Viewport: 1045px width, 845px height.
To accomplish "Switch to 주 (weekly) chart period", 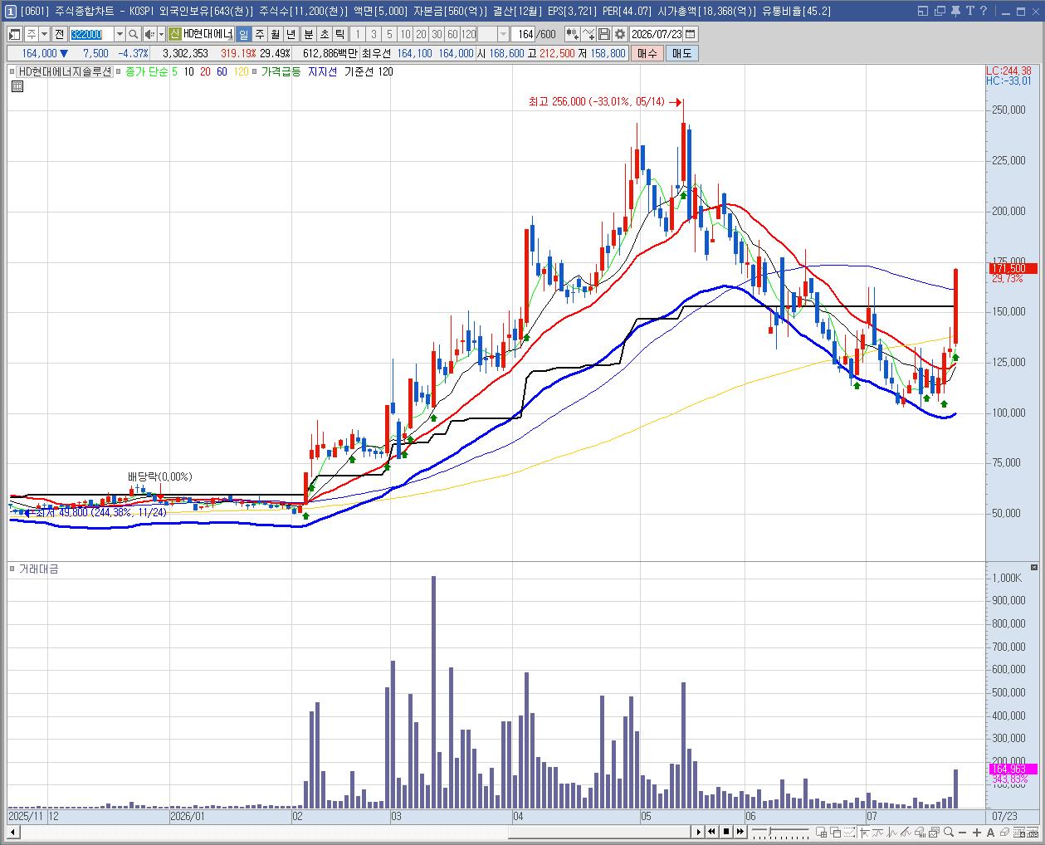I will tap(259, 34).
